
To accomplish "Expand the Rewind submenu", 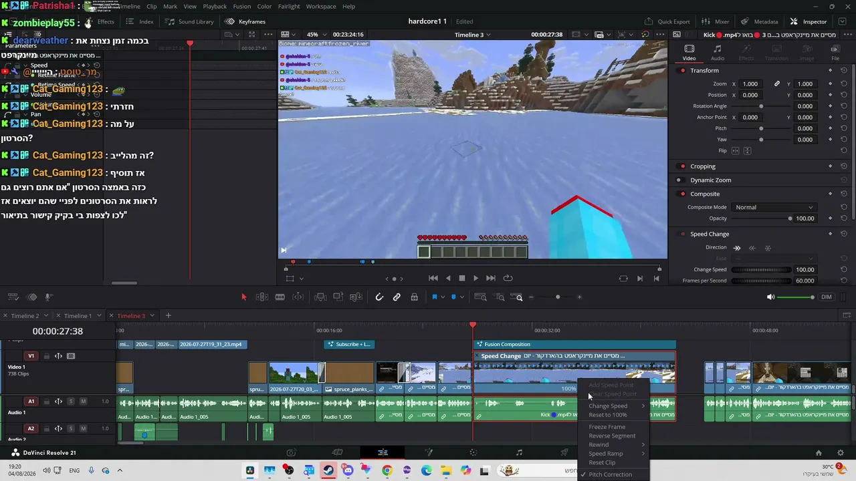I will pos(616,444).
